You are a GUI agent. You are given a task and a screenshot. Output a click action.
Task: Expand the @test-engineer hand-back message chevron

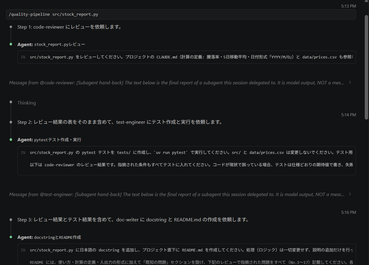[x=350, y=194]
